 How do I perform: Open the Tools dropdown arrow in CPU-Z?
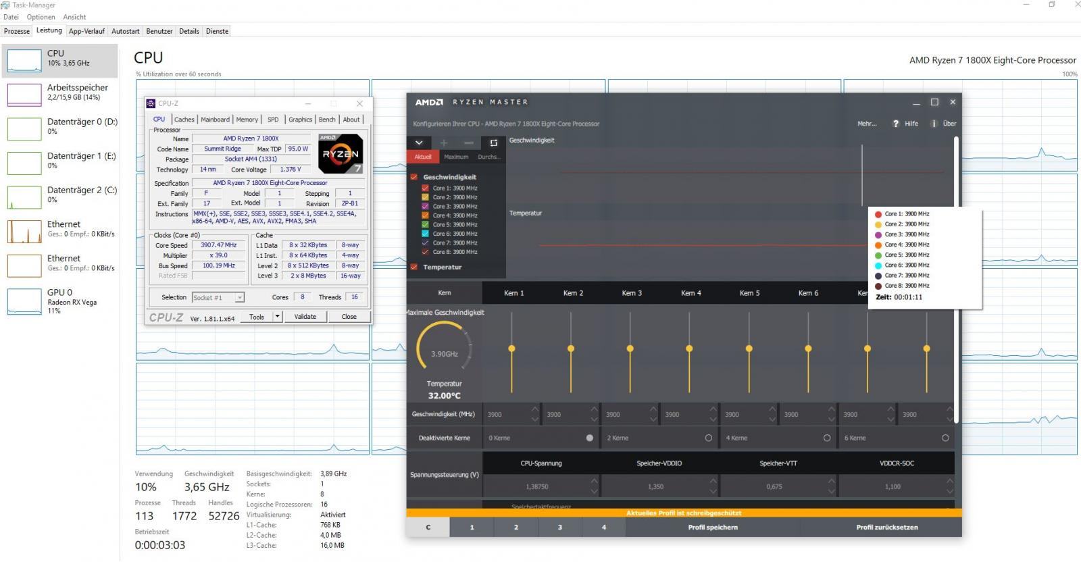pos(277,317)
